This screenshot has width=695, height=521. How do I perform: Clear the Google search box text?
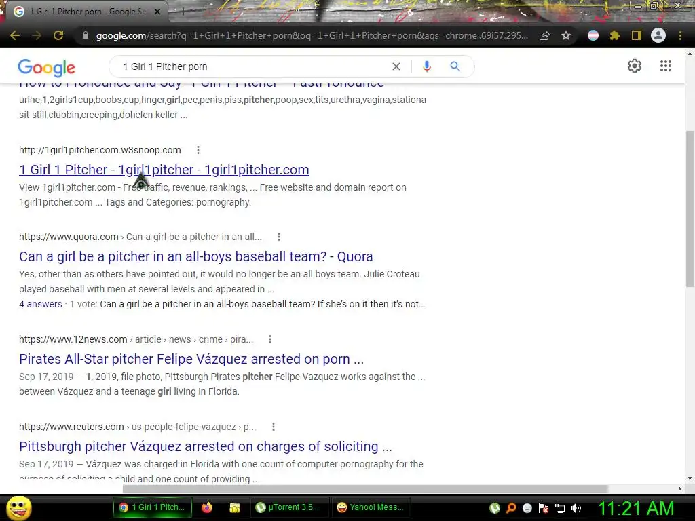[396, 66]
